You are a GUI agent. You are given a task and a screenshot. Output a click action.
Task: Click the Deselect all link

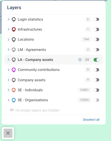pyautogui.click(x=91, y=120)
